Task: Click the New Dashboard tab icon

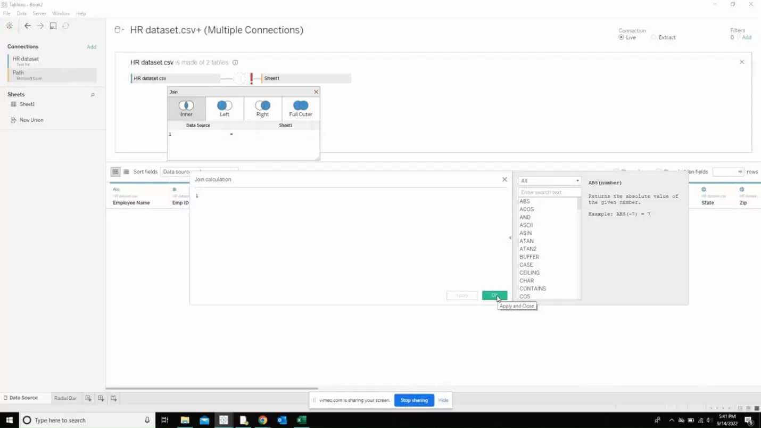Action: coord(101,398)
